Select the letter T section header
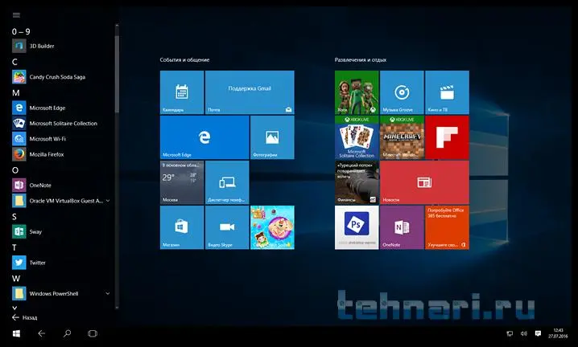578x347 pixels. (14, 247)
